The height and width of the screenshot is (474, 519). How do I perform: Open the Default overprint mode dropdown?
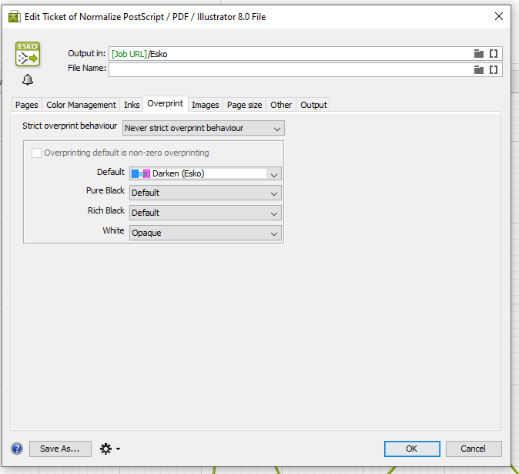click(x=206, y=173)
